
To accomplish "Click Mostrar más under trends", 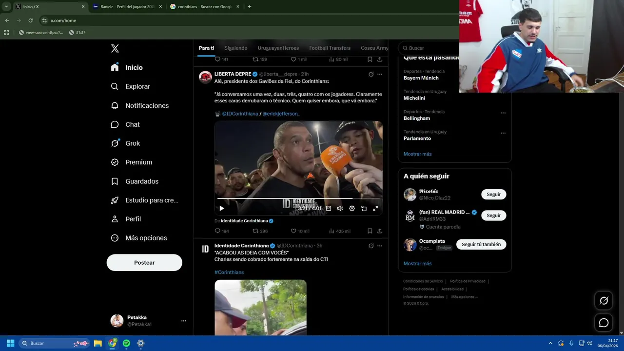I will point(417,154).
